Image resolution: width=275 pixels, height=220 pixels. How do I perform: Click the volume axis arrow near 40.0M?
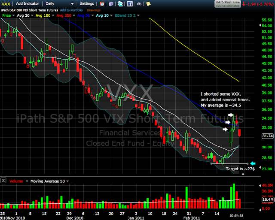pos(260,186)
